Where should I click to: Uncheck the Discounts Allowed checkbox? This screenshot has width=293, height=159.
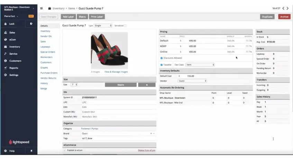162,58
